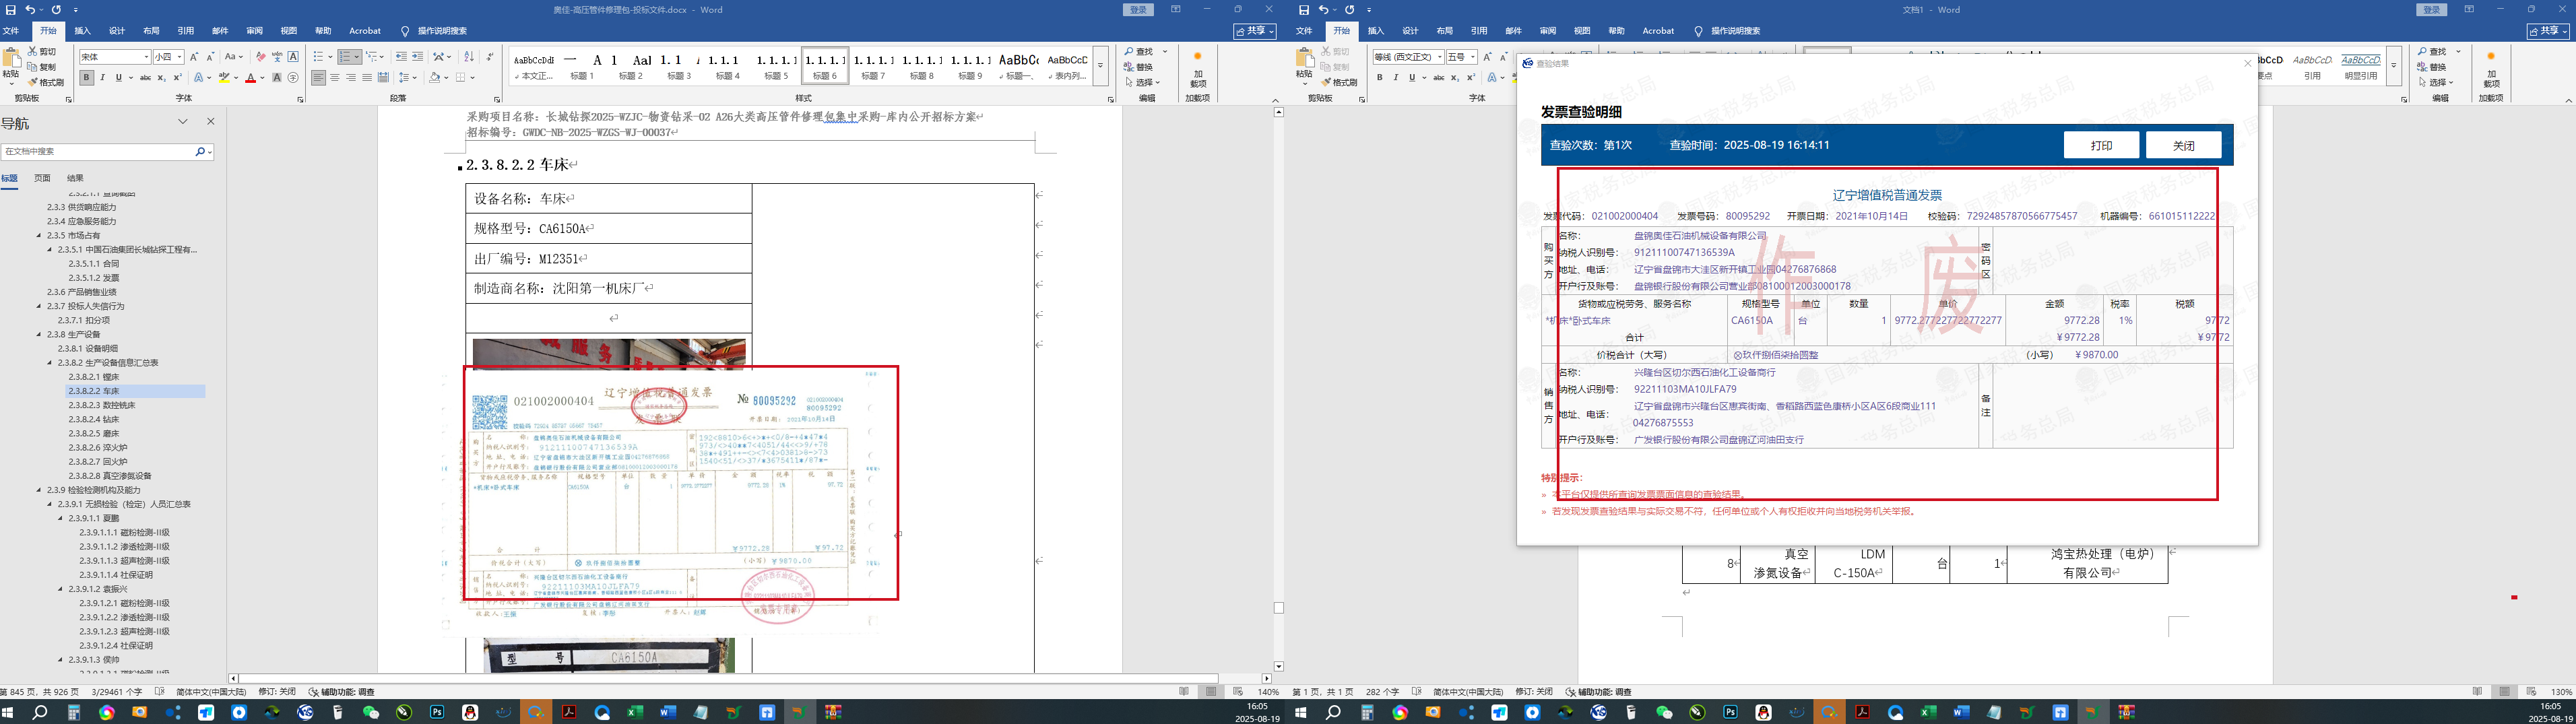The width and height of the screenshot is (2576, 724).
Task: Apply character shading in 投标文件 window
Action: (x=277, y=78)
